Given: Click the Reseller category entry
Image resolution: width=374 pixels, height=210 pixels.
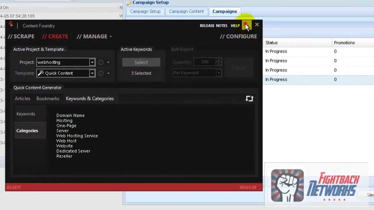Looking at the screenshot, I should click(x=64, y=156).
